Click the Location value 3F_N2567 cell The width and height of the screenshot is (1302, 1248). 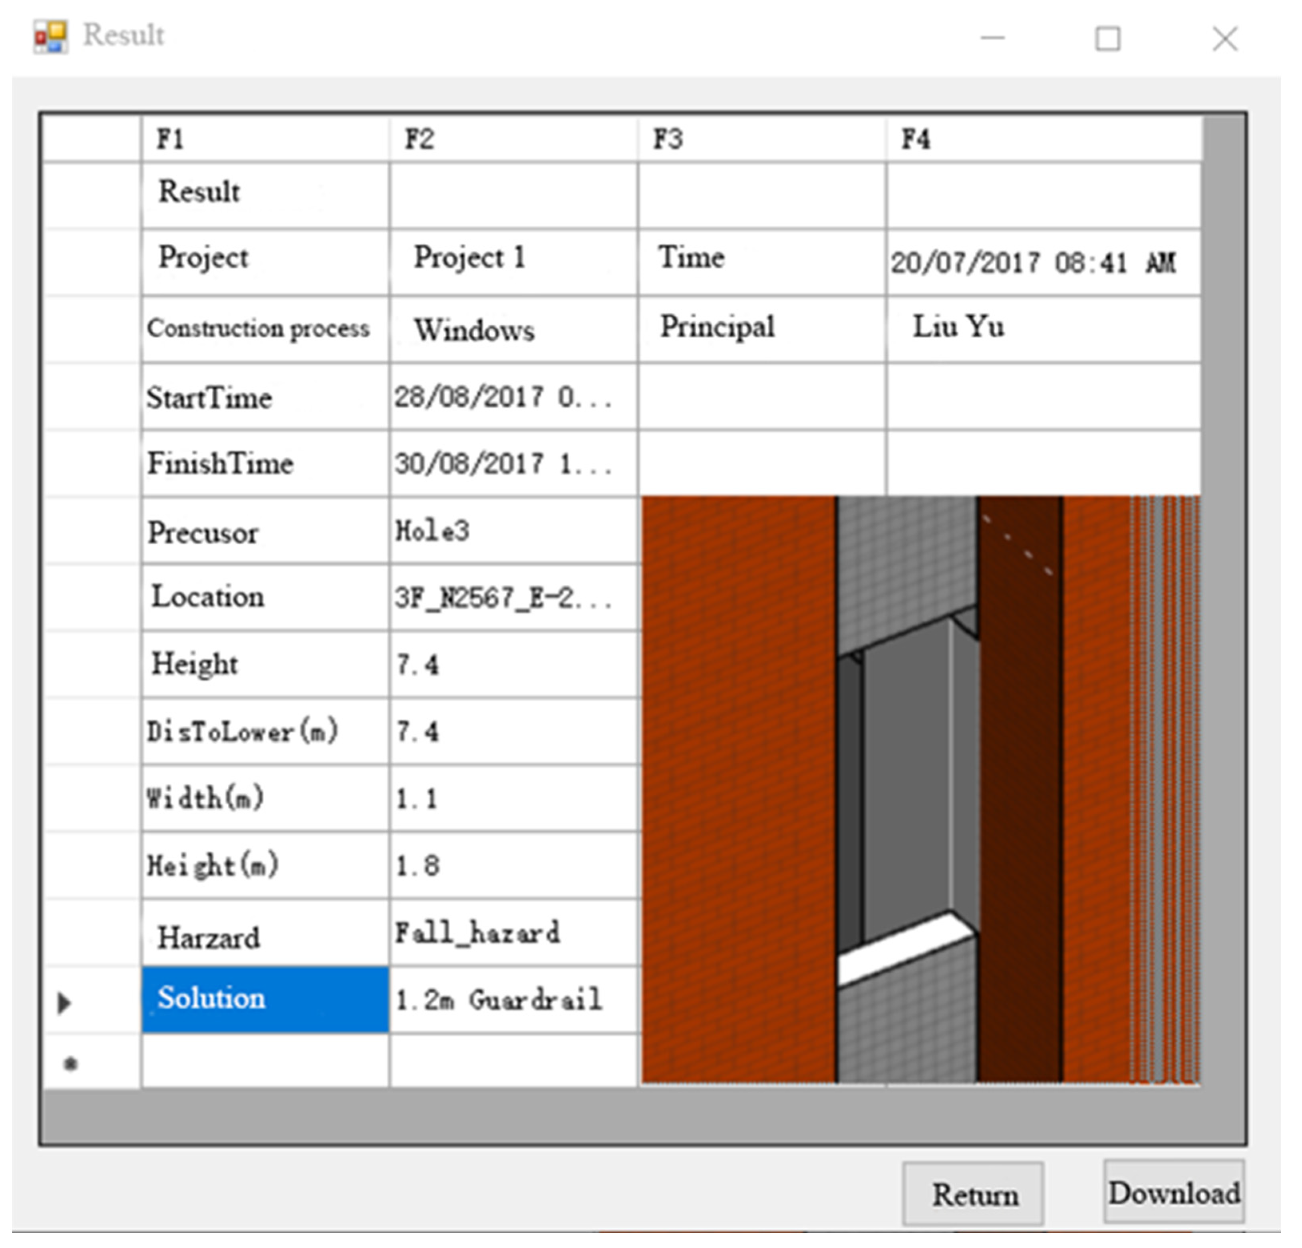513,597
